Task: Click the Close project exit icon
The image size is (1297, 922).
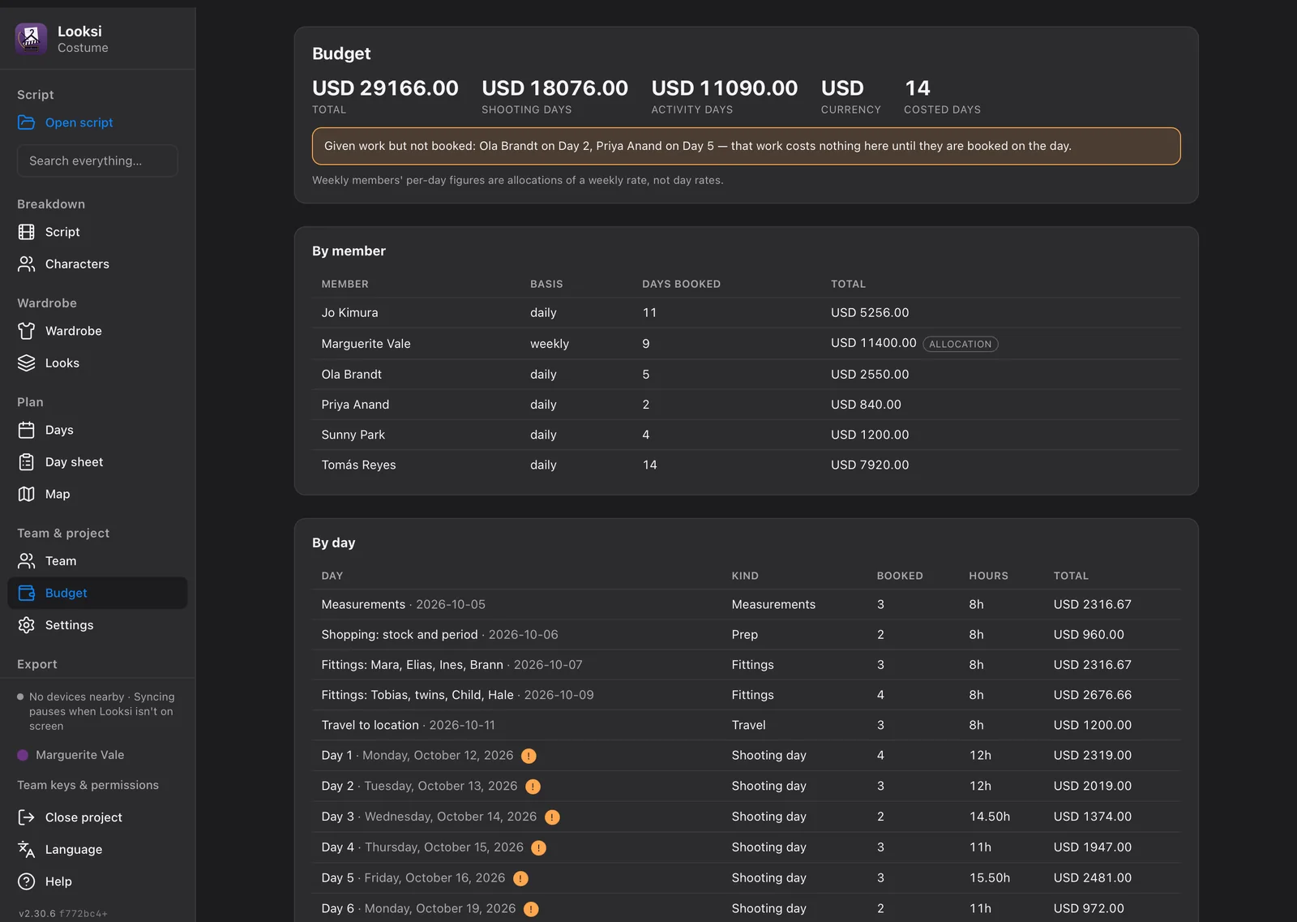Action: tap(27, 817)
